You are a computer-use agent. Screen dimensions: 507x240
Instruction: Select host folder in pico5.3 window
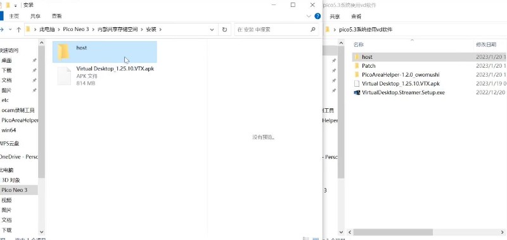click(367, 57)
